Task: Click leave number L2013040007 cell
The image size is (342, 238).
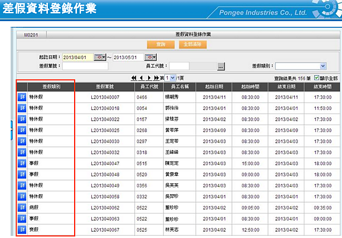Action: pyautogui.click(x=105, y=97)
